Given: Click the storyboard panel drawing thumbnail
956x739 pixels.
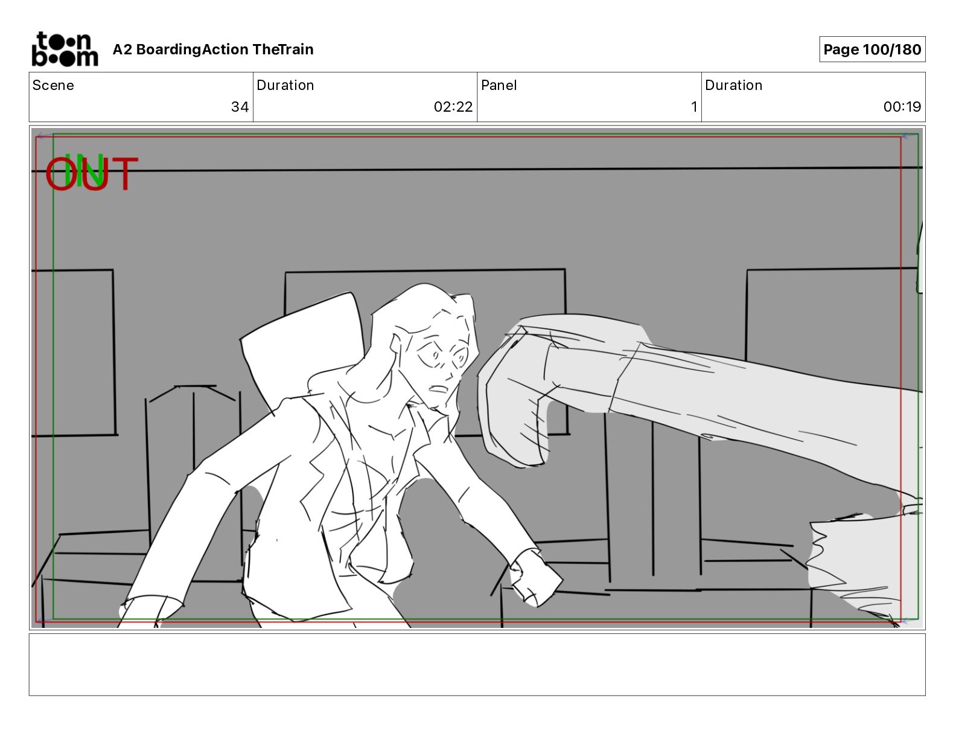Looking at the screenshot, I should click(x=477, y=378).
